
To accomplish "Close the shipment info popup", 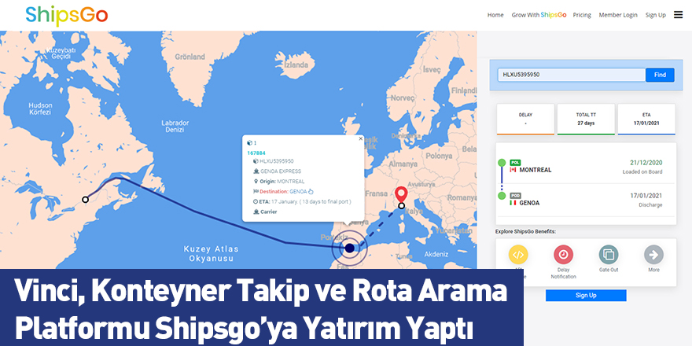I will click(x=361, y=138).
